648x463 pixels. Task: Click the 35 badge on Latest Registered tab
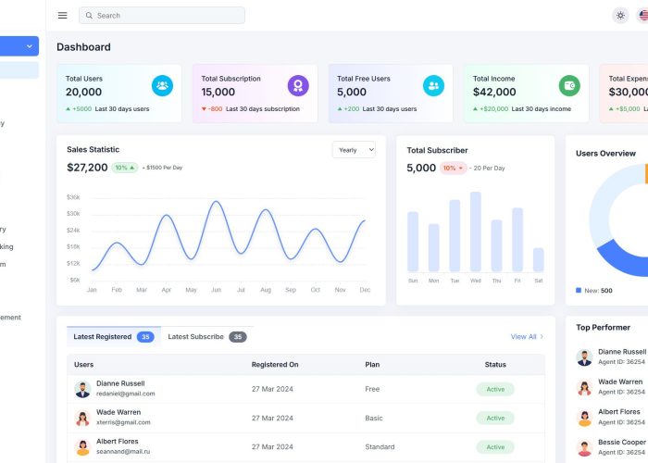145,337
